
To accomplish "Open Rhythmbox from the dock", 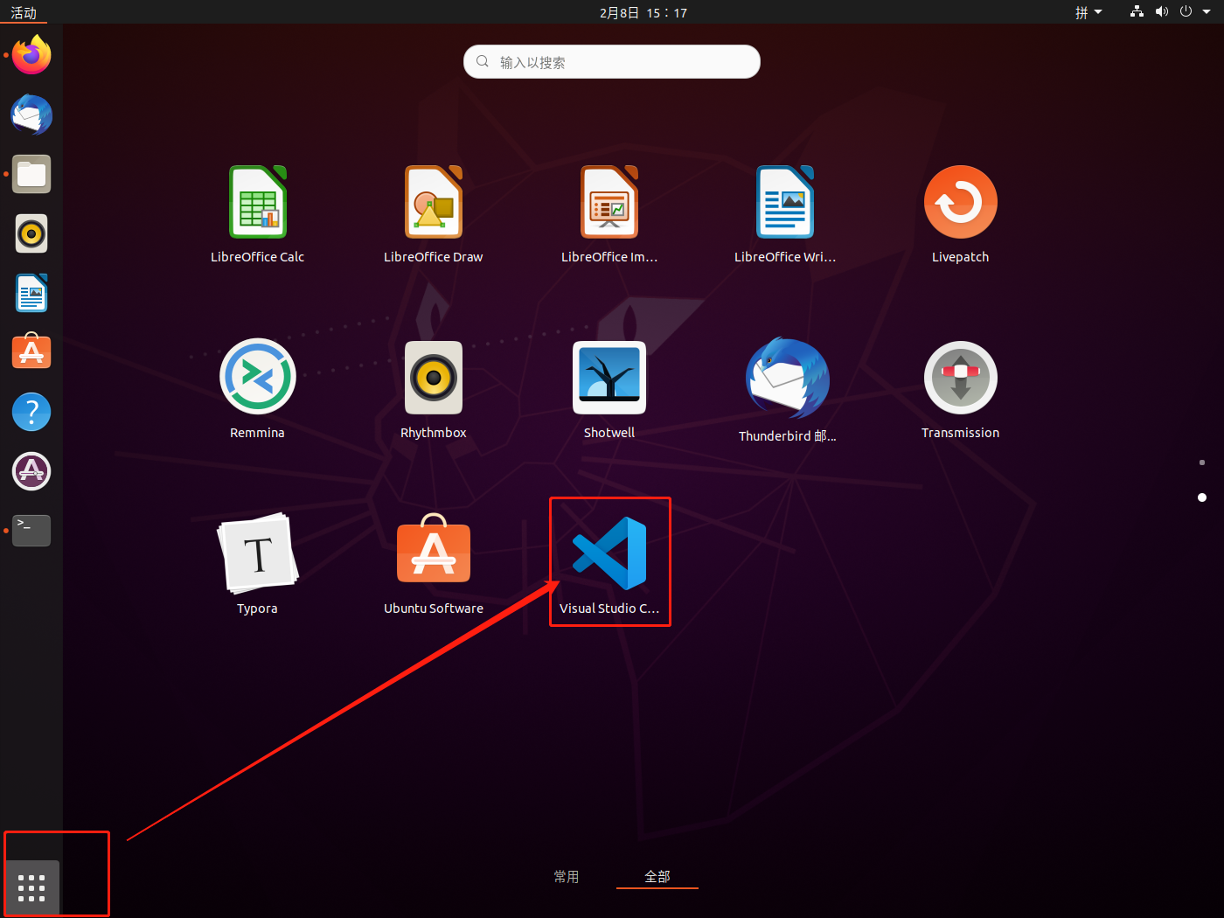I will [x=31, y=233].
